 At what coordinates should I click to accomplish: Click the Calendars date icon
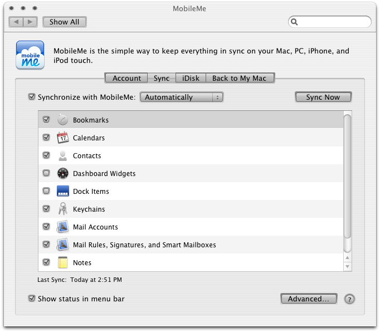click(x=63, y=138)
